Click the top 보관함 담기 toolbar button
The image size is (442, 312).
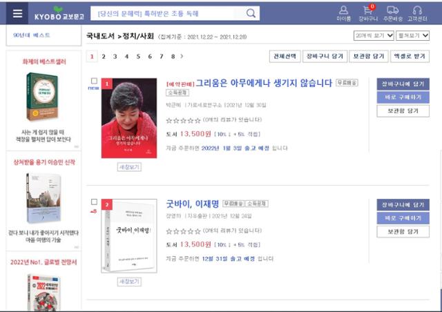369,56
